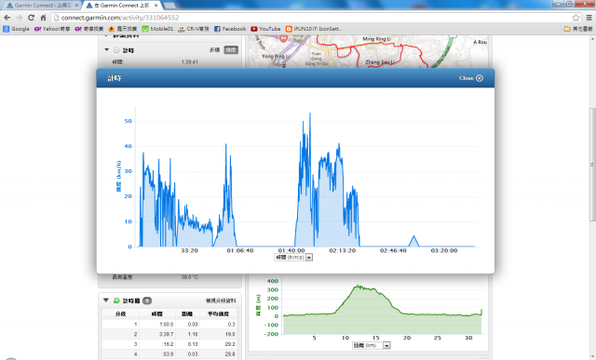The width and height of the screenshot is (596, 360).
Task: Click the 33:20 time axis label
Action: (189, 250)
